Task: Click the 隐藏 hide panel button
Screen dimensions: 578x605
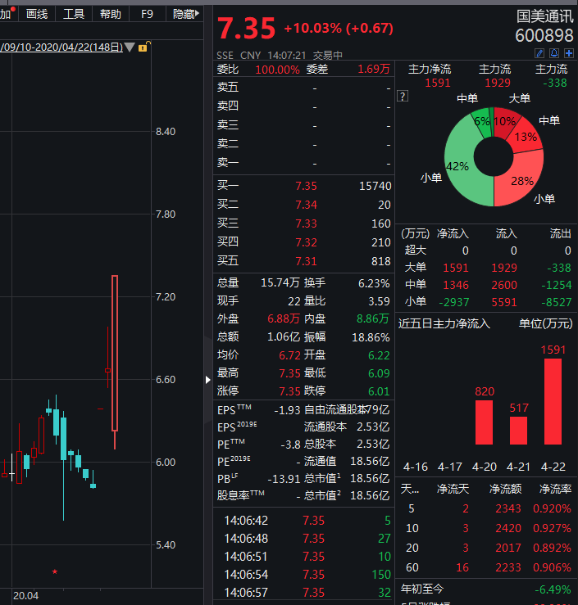Action: click(185, 14)
